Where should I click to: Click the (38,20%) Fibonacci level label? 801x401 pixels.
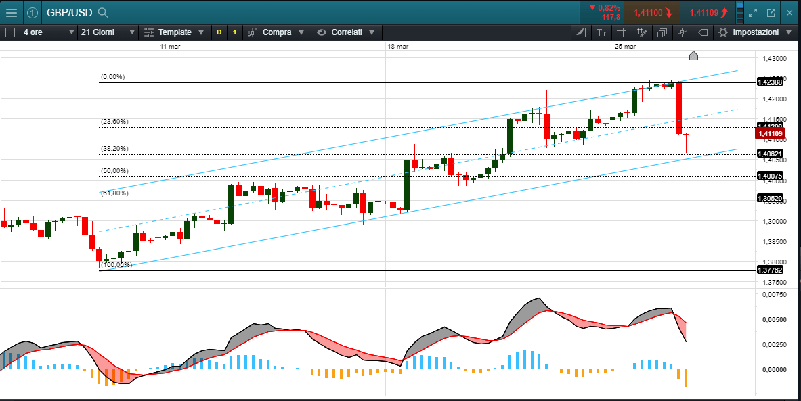[x=114, y=149]
